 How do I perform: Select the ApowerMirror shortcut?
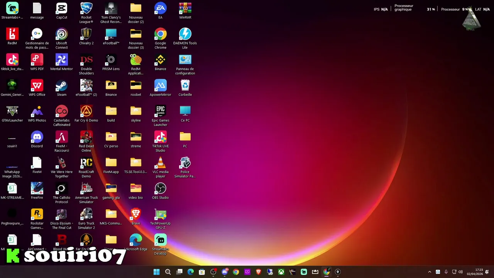(160, 88)
